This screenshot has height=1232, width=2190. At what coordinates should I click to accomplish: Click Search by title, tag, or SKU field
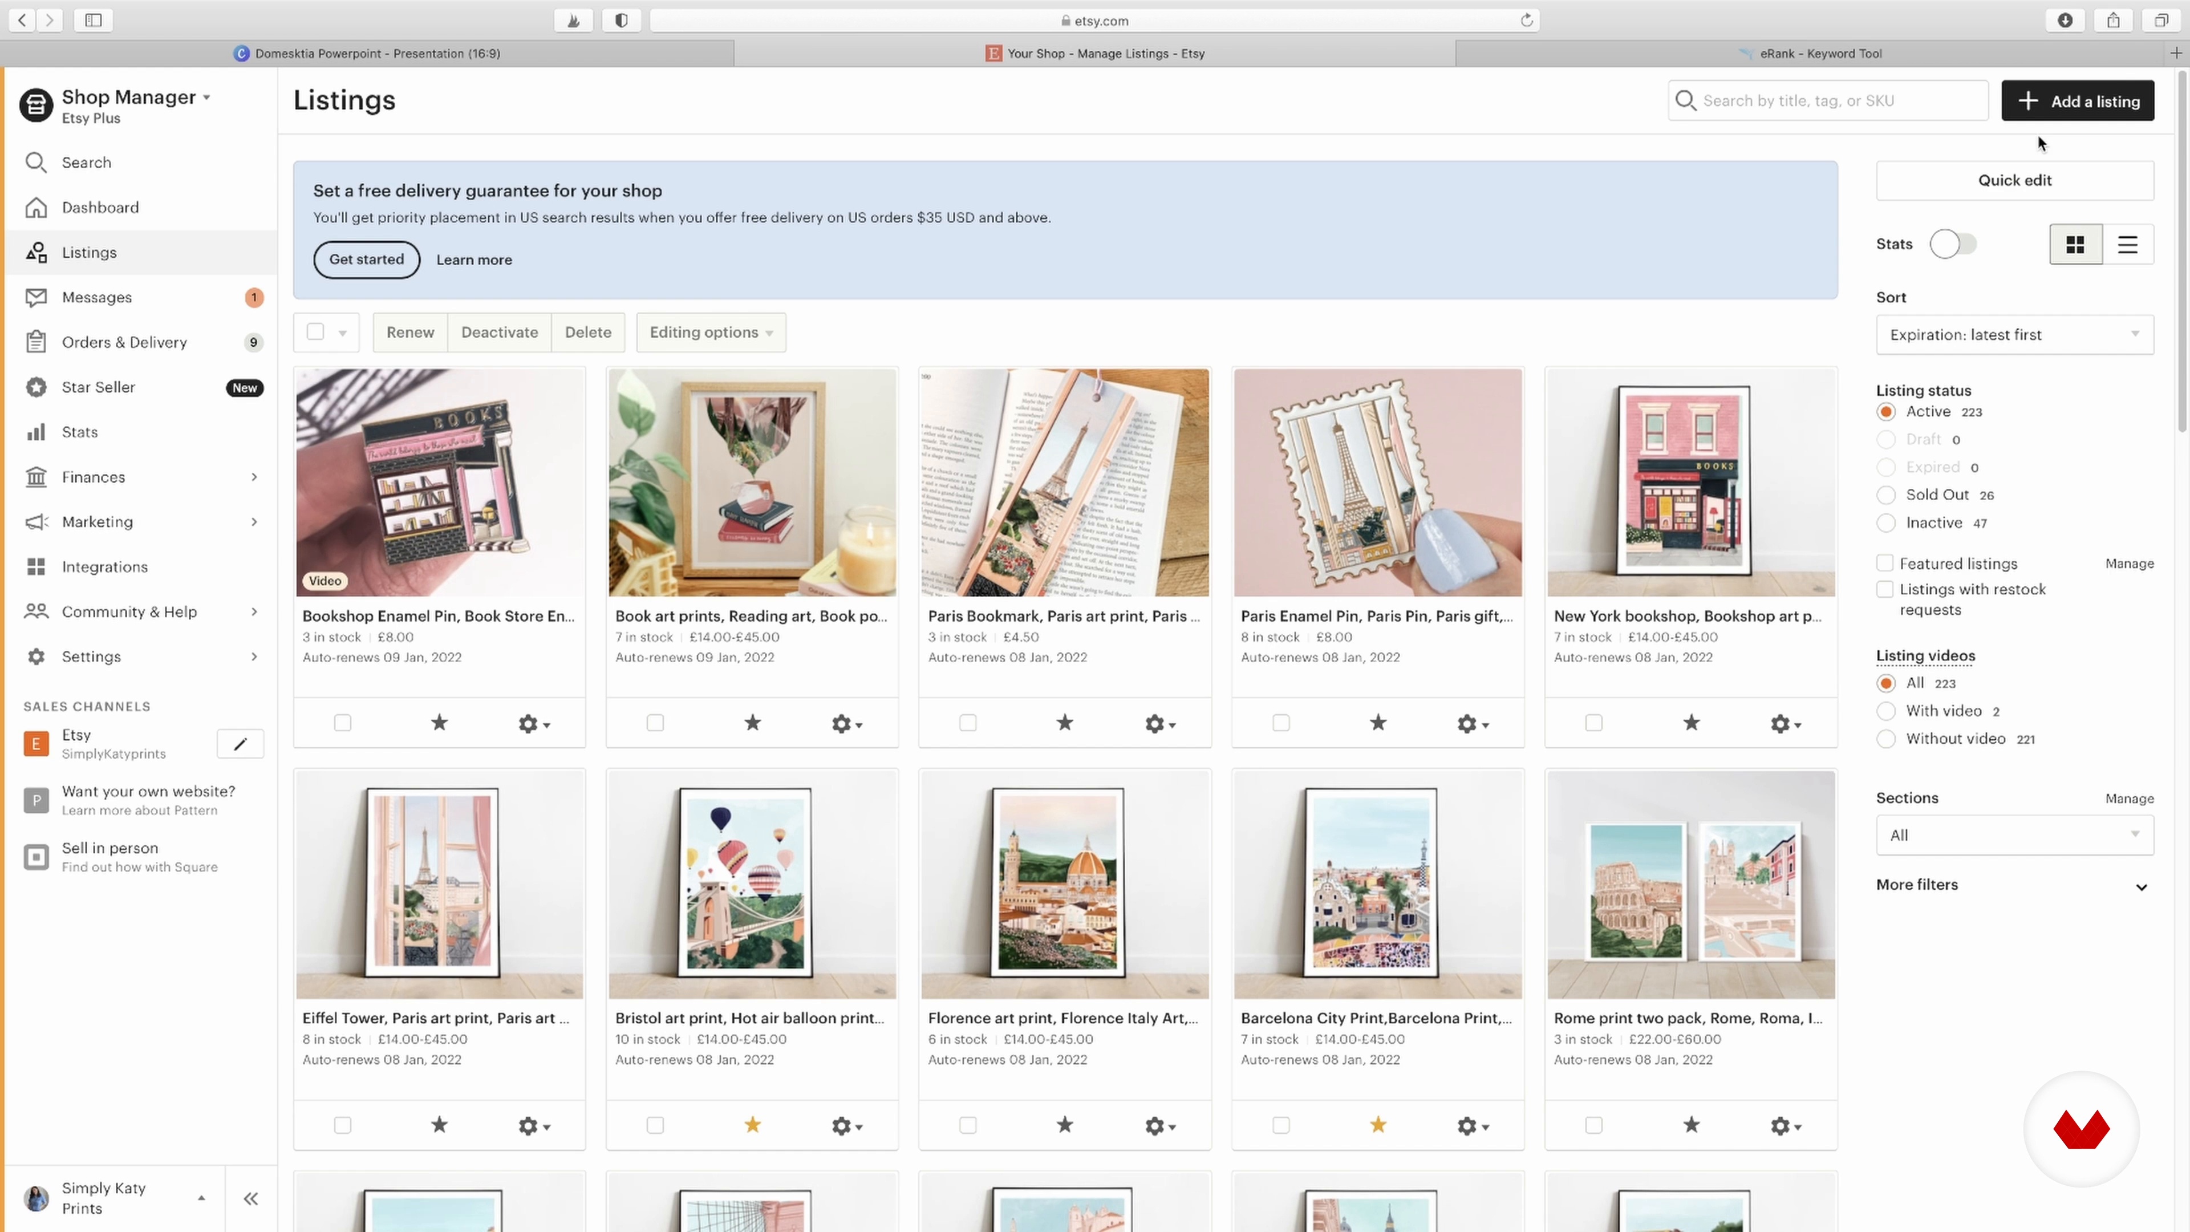pyautogui.click(x=1828, y=100)
